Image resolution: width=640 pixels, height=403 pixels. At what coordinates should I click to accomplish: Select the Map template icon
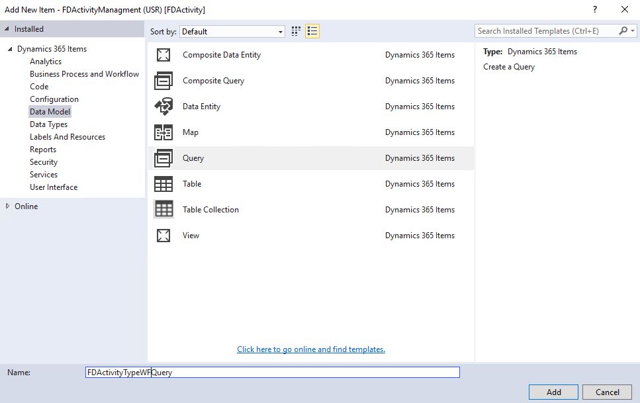[163, 132]
